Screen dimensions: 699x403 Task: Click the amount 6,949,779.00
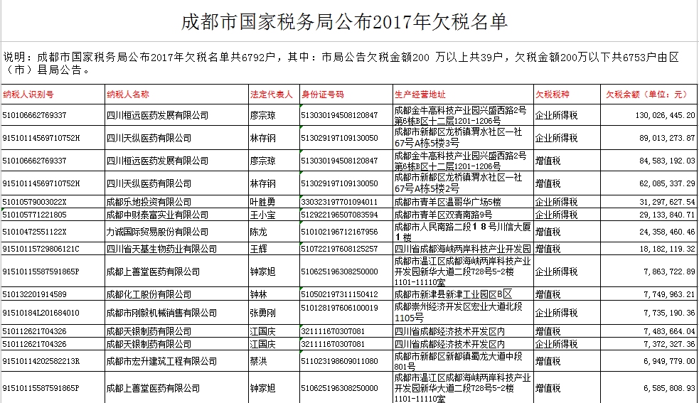[670, 361]
